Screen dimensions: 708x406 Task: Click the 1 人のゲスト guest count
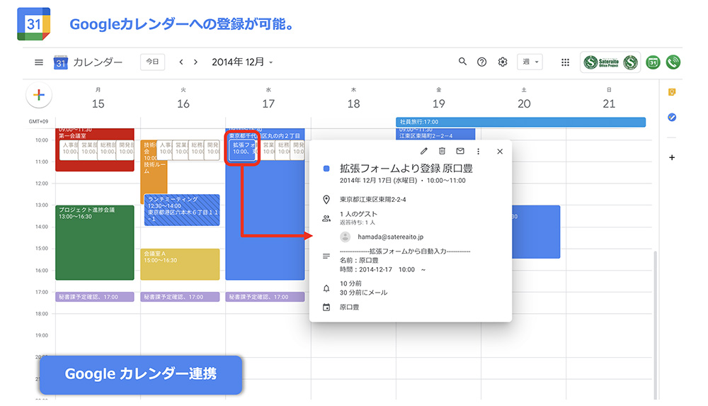click(x=358, y=214)
